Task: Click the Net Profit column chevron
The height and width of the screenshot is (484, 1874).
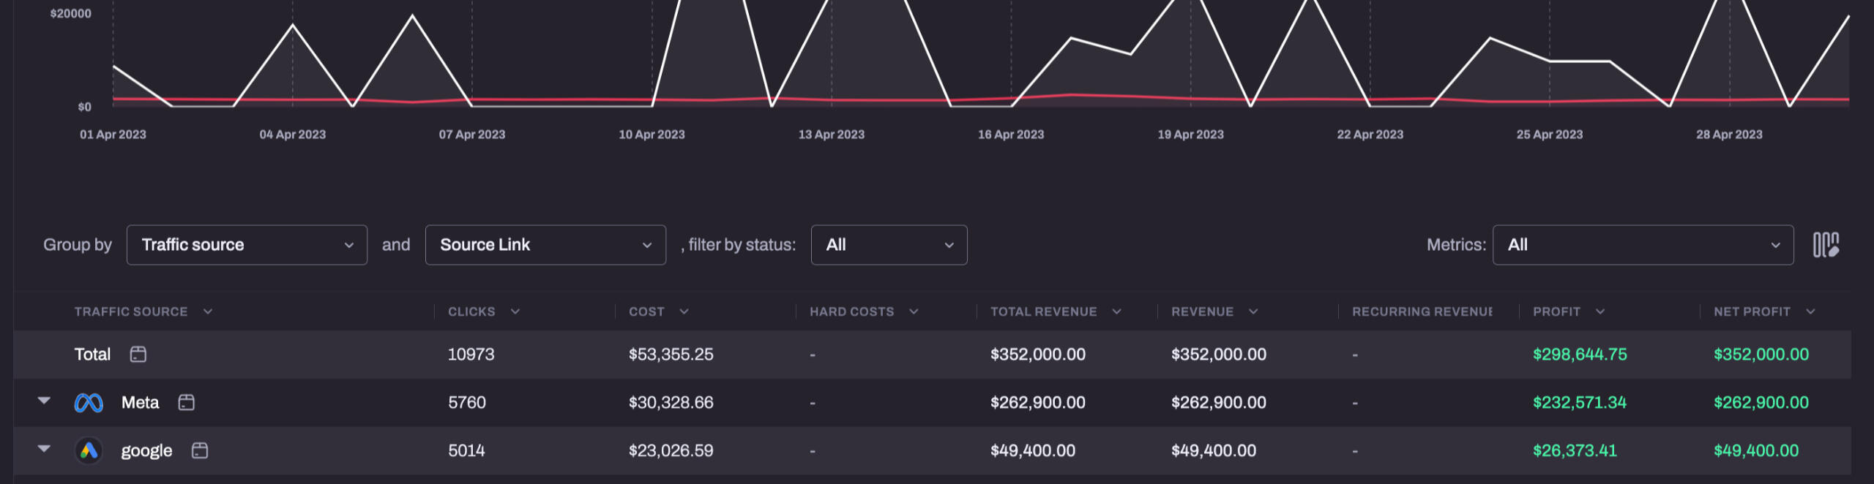Action: pos(1810,312)
